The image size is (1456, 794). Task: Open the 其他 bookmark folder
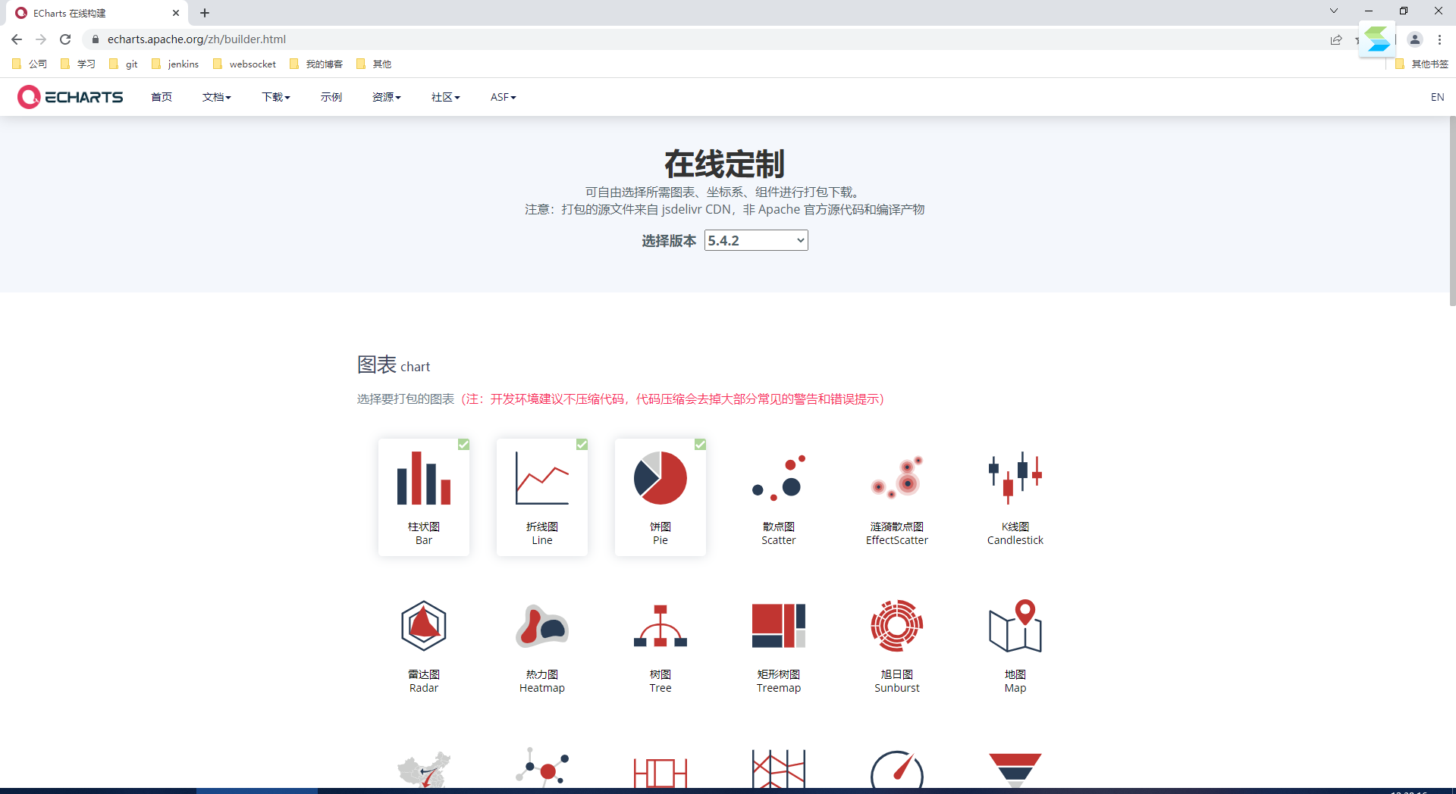pos(374,64)
